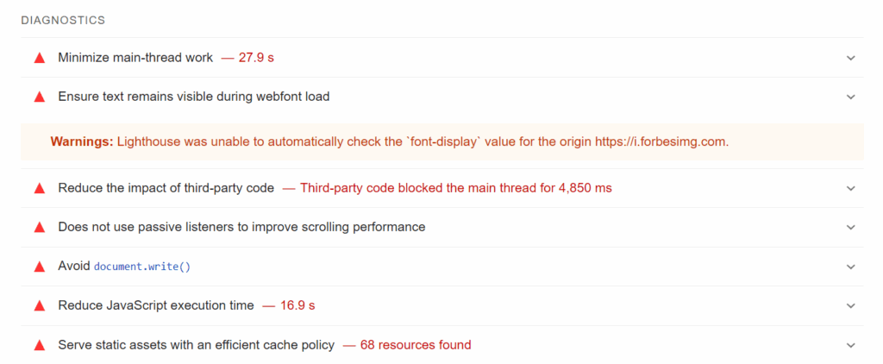Click red triangle beside third-party code audit
Viewport: 883px width, 364px height.
pos(39,188)
